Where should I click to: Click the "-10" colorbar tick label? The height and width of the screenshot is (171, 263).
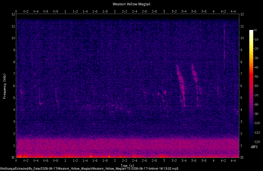tap(256, 39)
